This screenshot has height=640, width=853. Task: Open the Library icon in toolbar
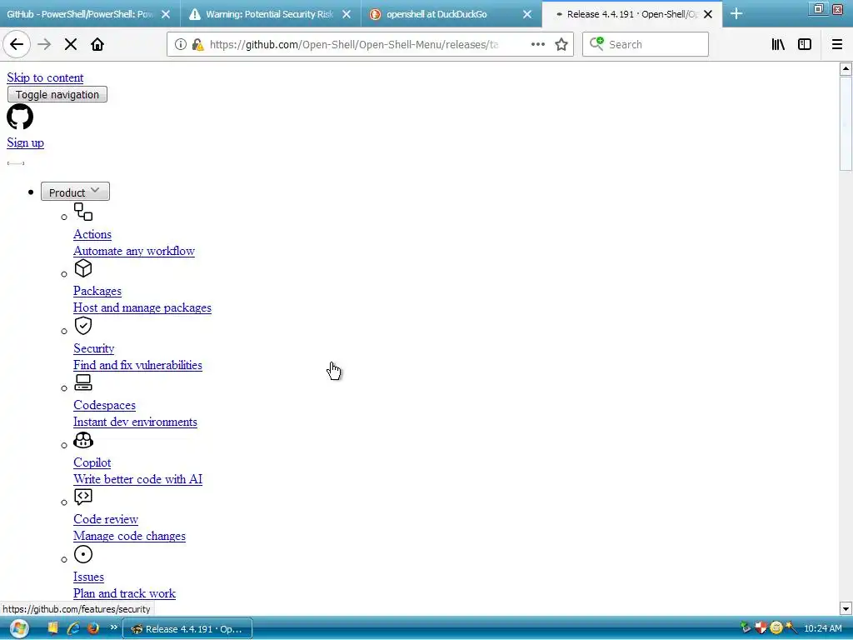(779, 45)
